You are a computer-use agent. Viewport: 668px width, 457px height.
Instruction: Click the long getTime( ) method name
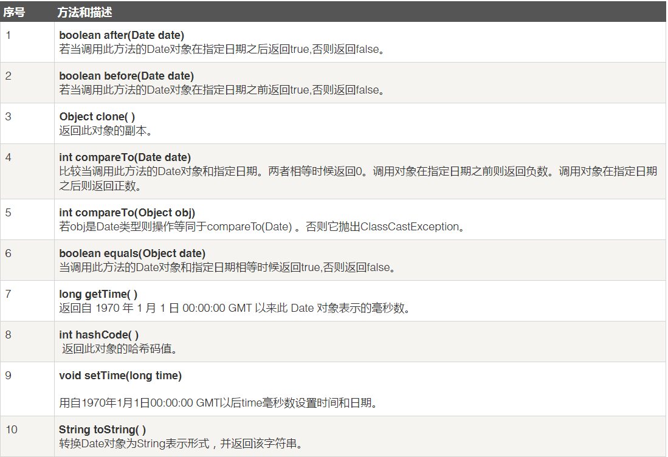coord(98,294)
